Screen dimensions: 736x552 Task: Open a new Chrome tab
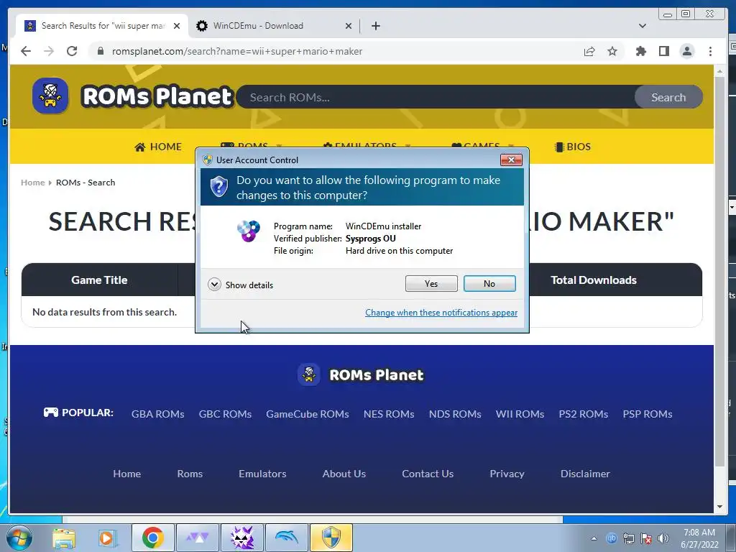(375, 26)
